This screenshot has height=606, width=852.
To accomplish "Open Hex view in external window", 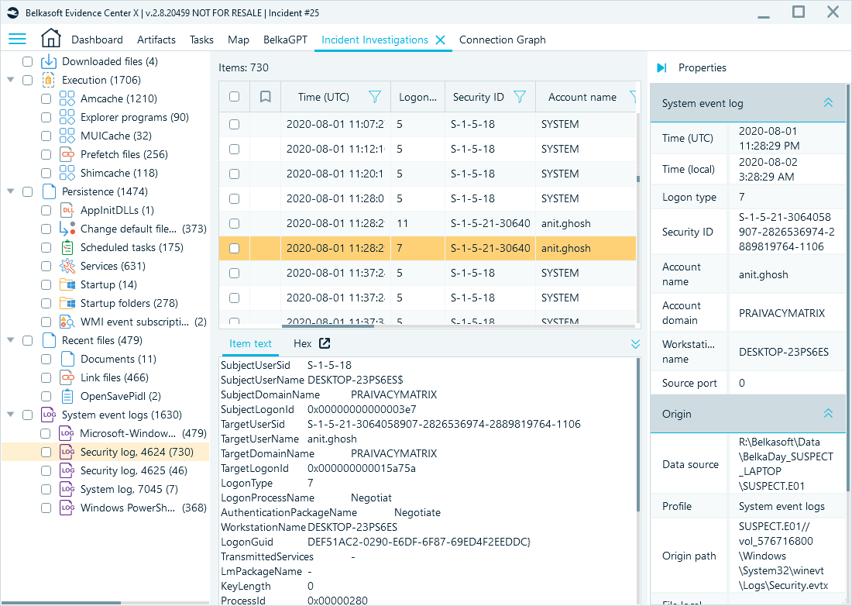I will point(325,343).
